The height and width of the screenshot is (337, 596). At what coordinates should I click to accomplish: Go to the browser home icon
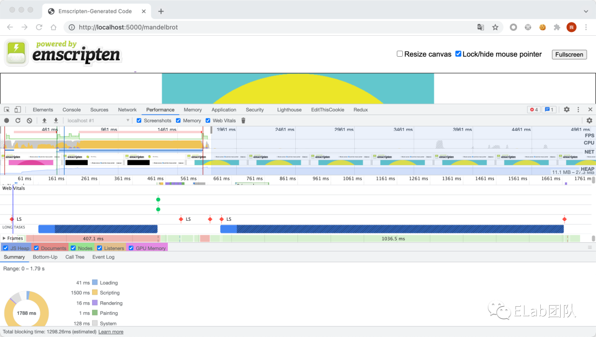click(53, 28)
